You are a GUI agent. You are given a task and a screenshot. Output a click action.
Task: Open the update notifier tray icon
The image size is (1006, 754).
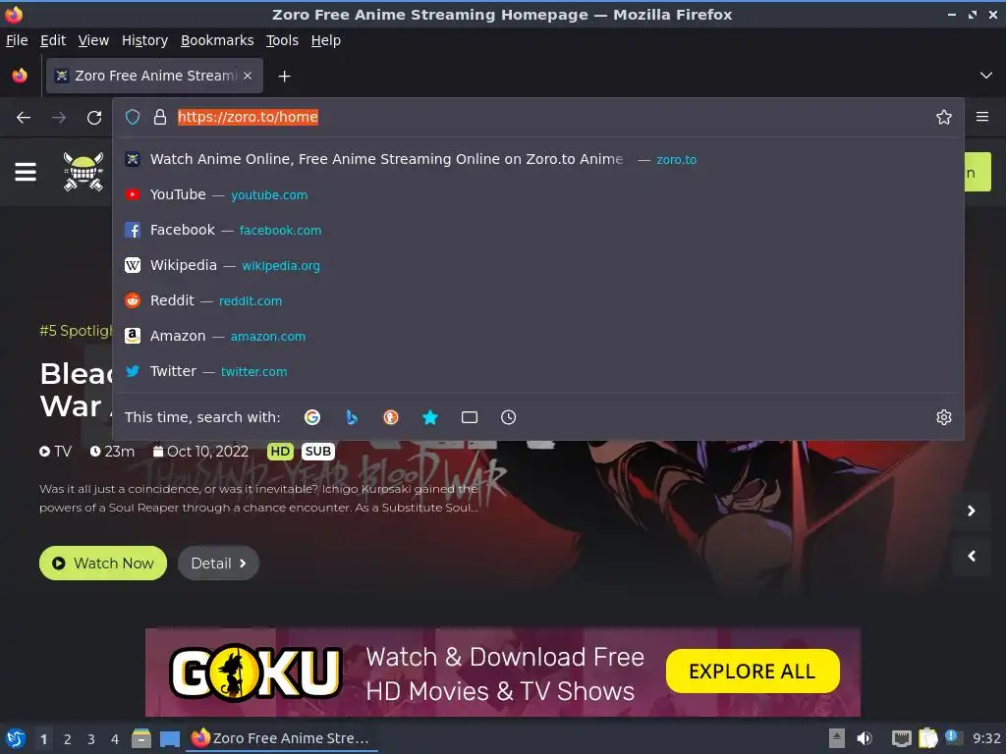(953, 737)
